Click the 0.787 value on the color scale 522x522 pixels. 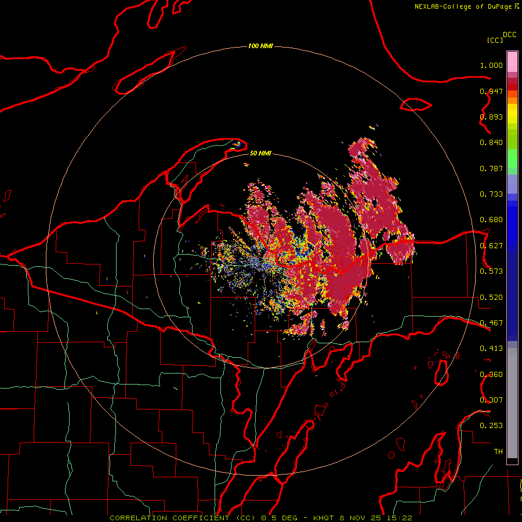[491, 168]
